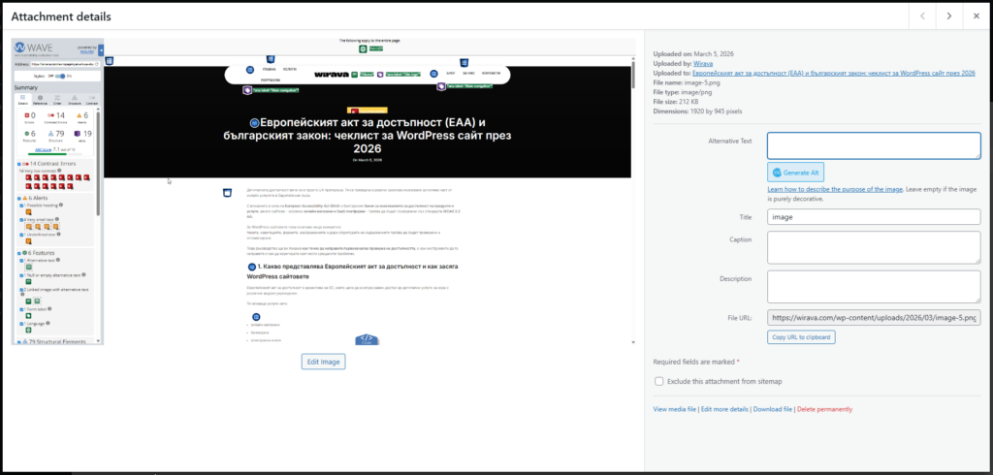Enable Exclude this attachment from sitemap
The image size is (993, 475).
(x=659, y=381)
